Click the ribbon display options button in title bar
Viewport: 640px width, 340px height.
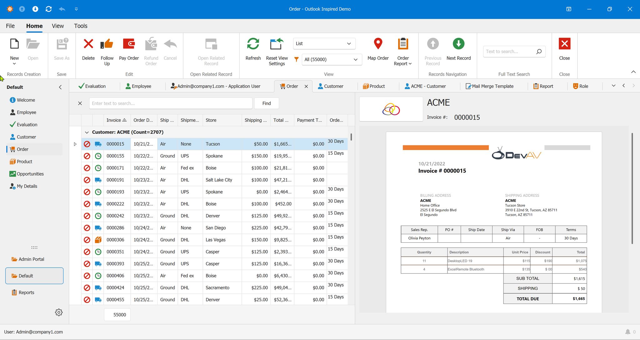[x=569, y=9]
